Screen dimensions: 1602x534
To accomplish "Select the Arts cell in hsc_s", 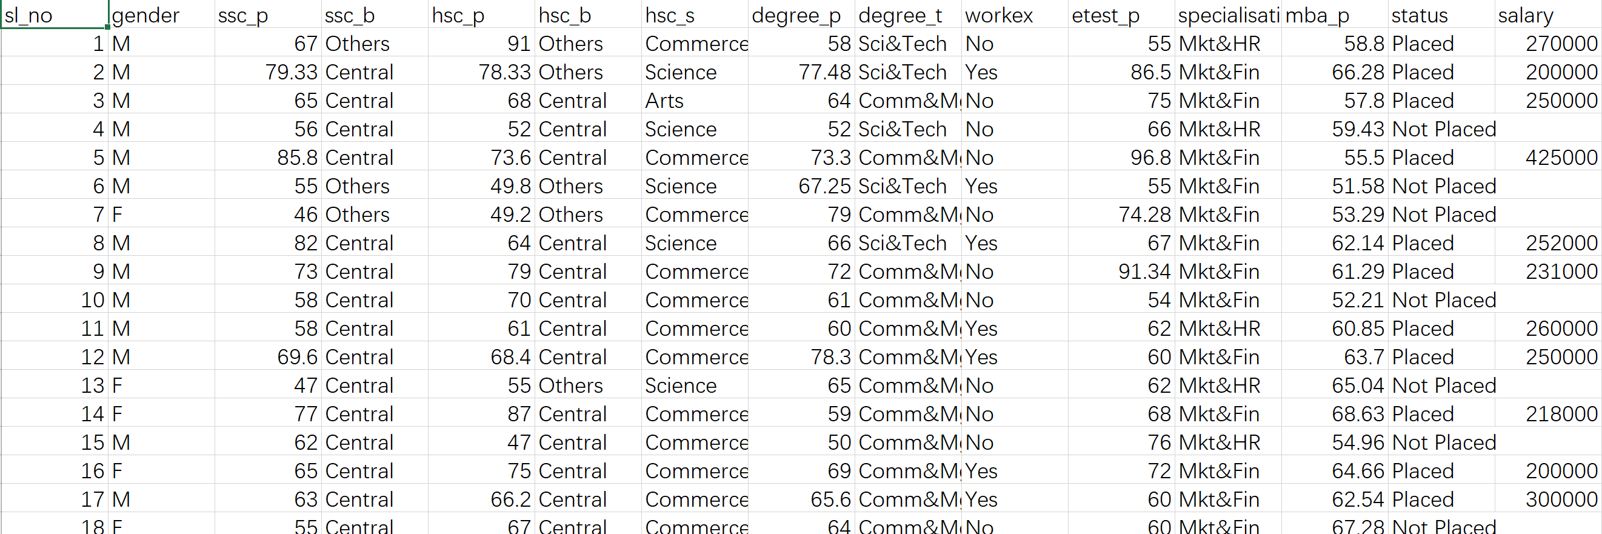I will [695, 101].
